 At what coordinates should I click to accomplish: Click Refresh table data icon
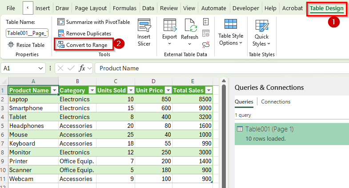tap(191, 25)
